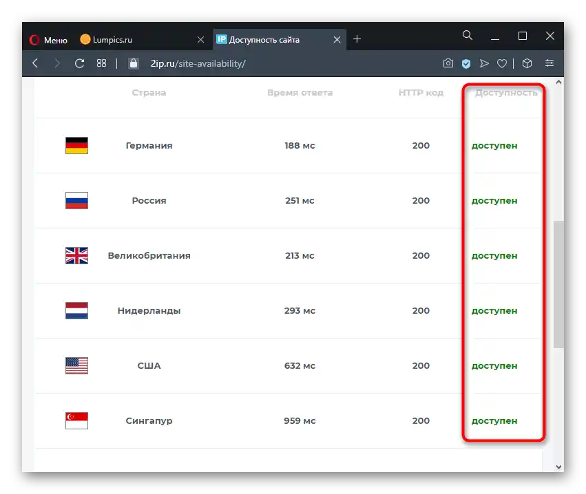This screenshot has width=586, height=494.
Task: Go forward to next page
Action: coord(57,63)
